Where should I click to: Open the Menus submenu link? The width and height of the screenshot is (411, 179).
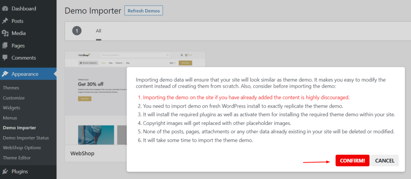(10, 118)
